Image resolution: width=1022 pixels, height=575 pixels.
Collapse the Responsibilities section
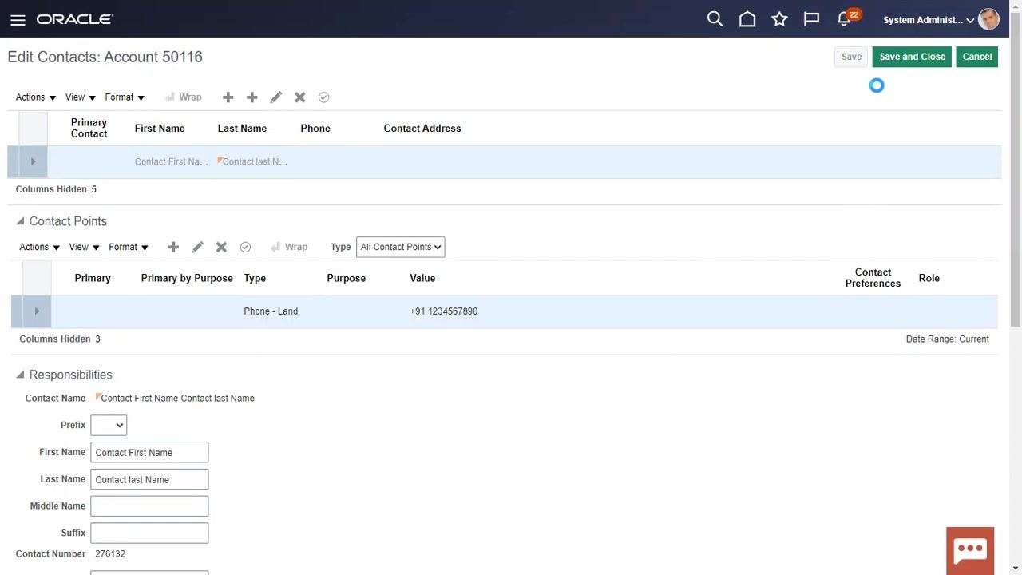(20, 375)
